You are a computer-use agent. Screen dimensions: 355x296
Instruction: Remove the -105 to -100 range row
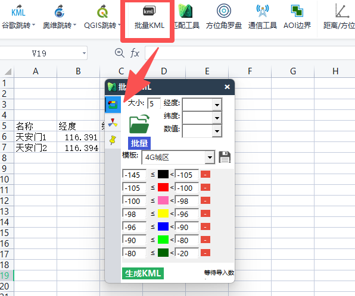coord(205,188)
